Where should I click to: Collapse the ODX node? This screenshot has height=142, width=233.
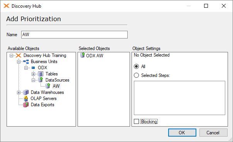[26, 68]
